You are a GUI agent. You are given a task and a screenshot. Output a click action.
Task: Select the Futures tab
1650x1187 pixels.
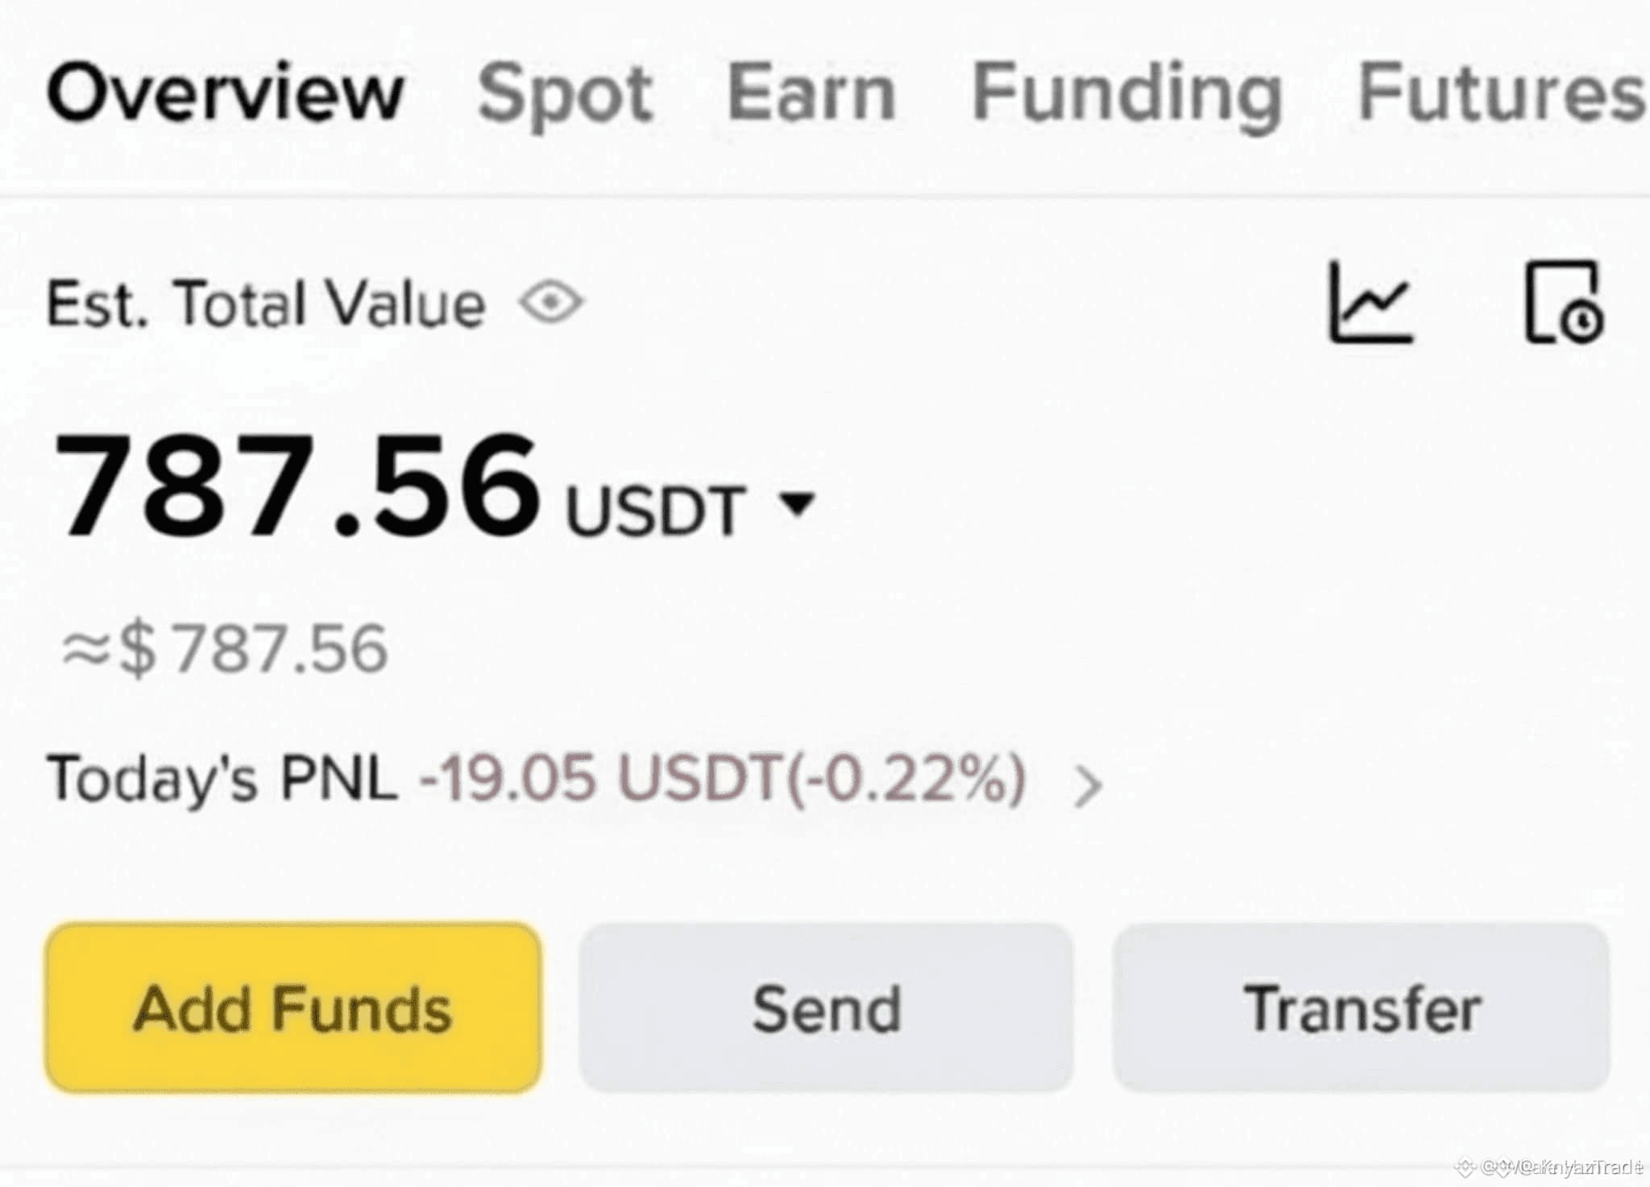pyautogui.click(x=1500, y=93)
